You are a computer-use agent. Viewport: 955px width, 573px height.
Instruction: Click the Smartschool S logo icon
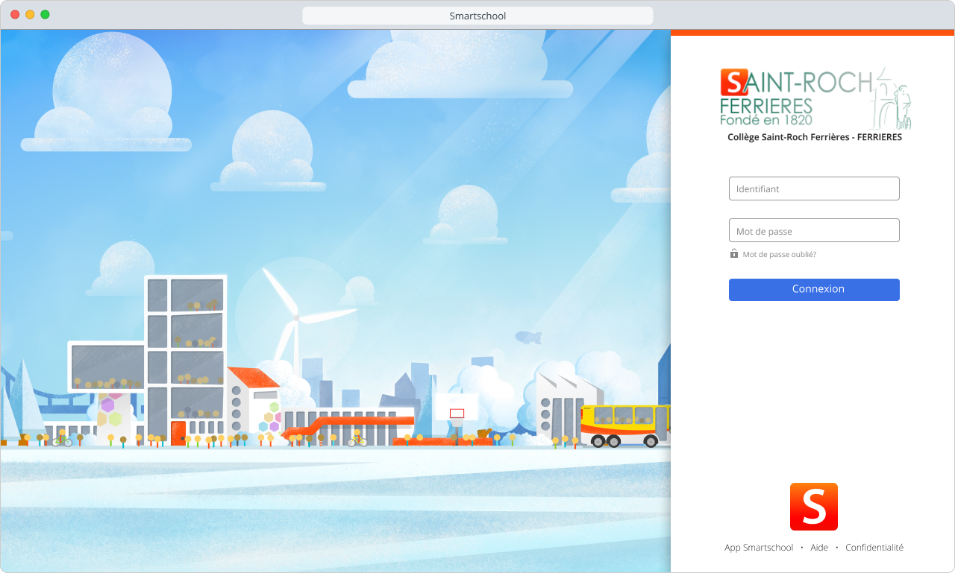[x=813, y=507]
